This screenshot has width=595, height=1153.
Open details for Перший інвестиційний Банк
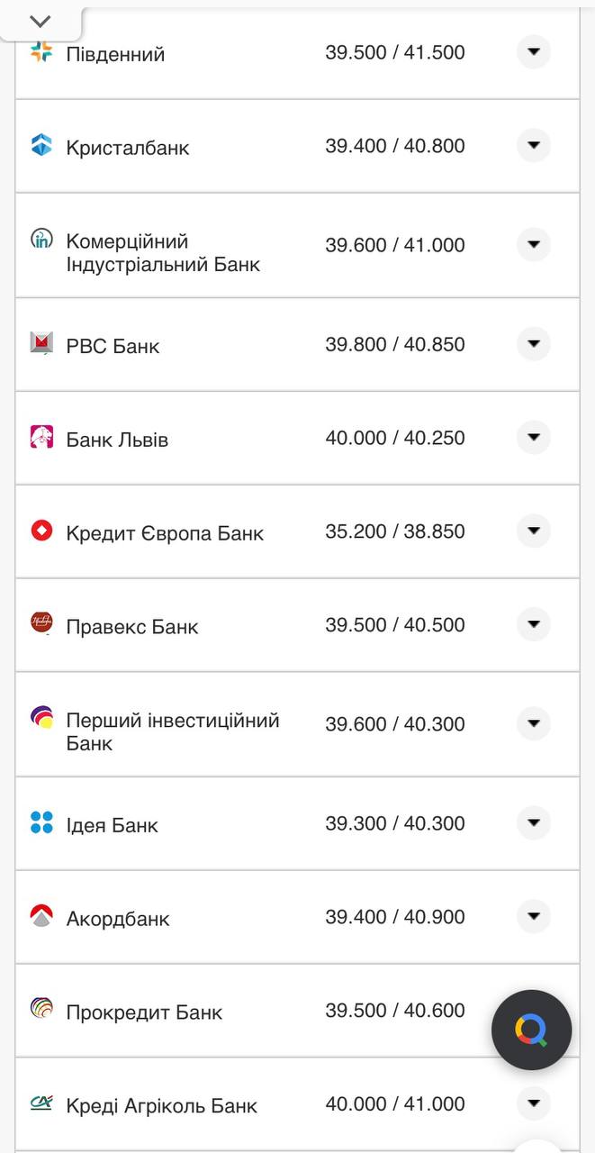click(534, 723)
